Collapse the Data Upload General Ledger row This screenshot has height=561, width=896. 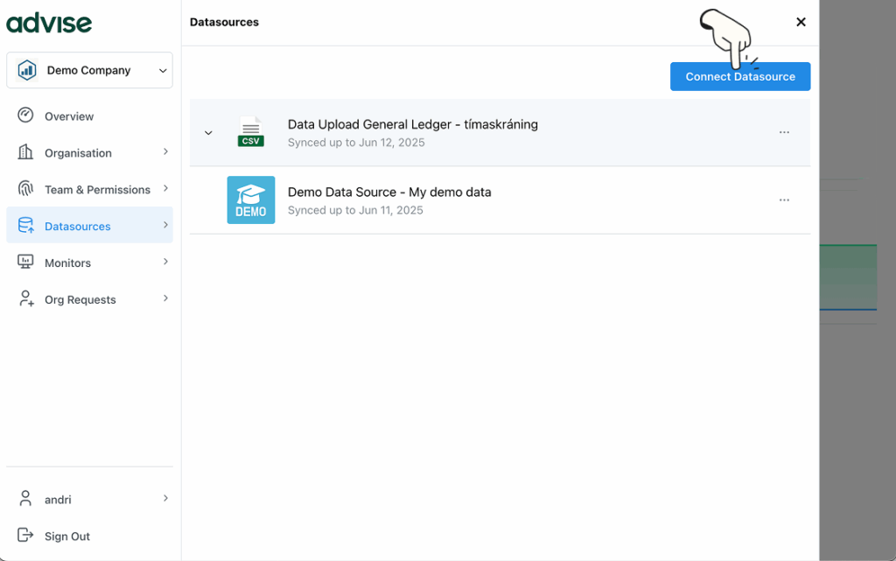208,133
